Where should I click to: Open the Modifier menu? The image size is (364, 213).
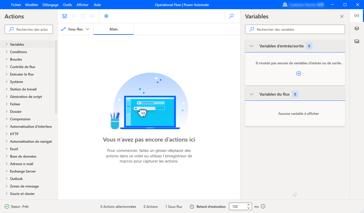(32, 5)
